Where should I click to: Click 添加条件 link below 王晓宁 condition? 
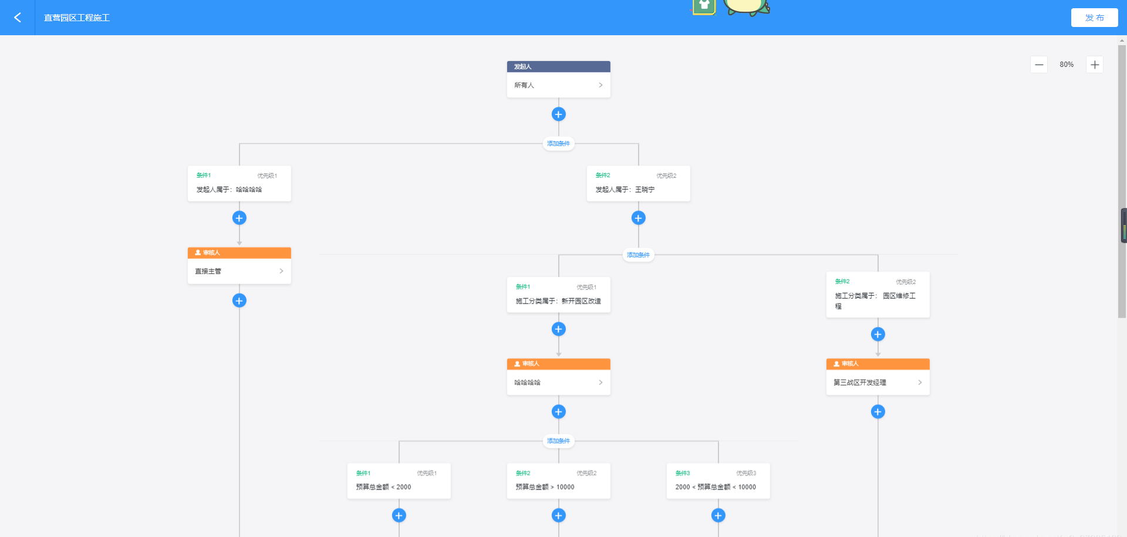(638, 255)
